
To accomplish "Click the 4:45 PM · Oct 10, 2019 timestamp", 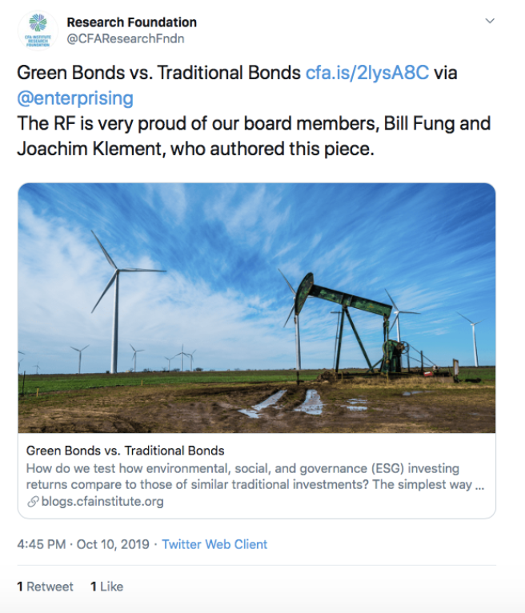I will point(83,544).
